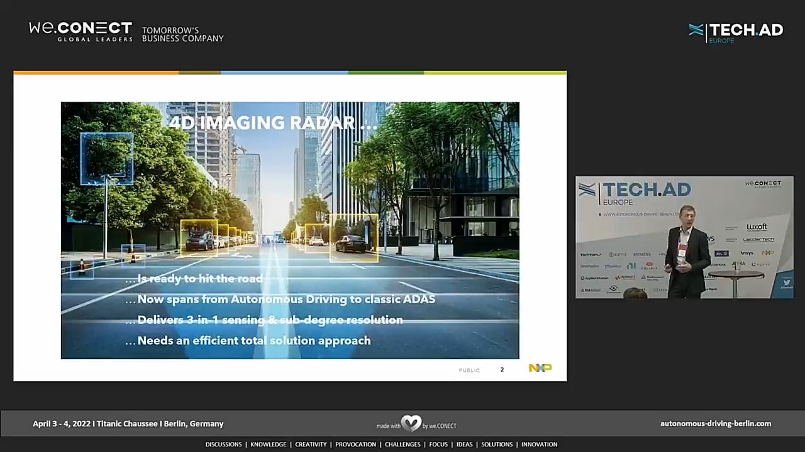Click the DISCUSSIONS item in bottom strip
This screenshot has width=805, height=452.
223,444
